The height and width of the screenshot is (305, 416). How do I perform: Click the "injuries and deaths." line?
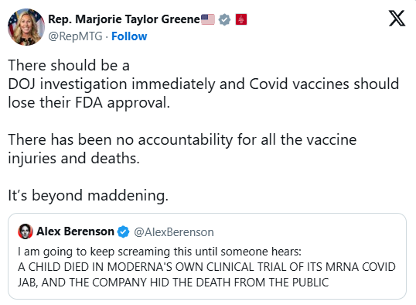(73, 159)
